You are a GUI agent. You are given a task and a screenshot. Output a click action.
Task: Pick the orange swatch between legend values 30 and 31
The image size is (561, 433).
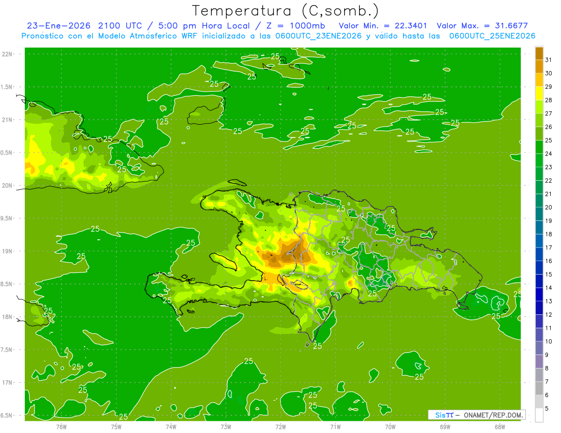click(539, 67)
